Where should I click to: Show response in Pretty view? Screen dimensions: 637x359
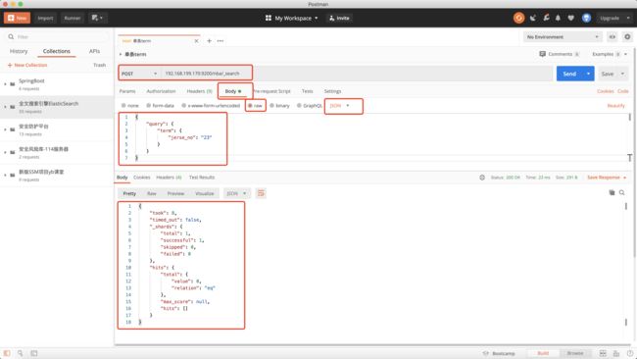[x=129, y=193]
